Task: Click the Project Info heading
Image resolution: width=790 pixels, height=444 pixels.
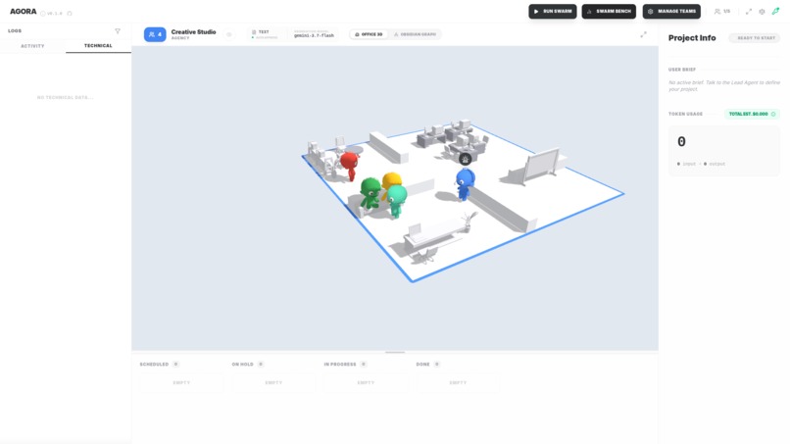Action: click(x=692, y=38)
